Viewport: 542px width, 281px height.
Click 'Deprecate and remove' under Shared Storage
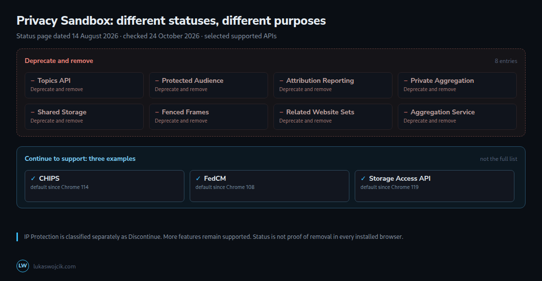coord(57,121)
